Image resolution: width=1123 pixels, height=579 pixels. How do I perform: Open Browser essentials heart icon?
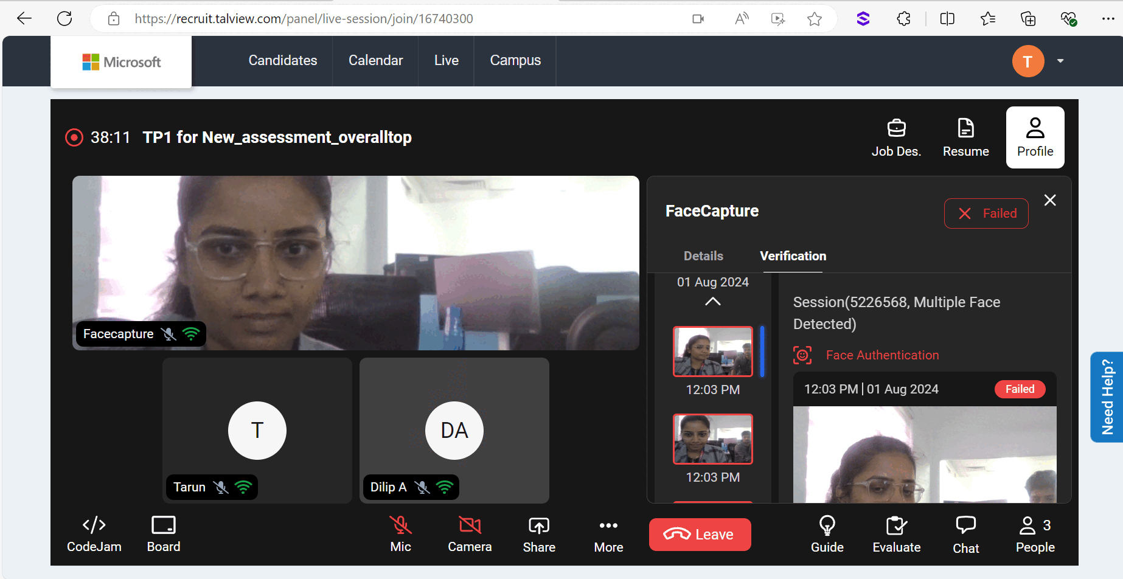pos(1069,19)
